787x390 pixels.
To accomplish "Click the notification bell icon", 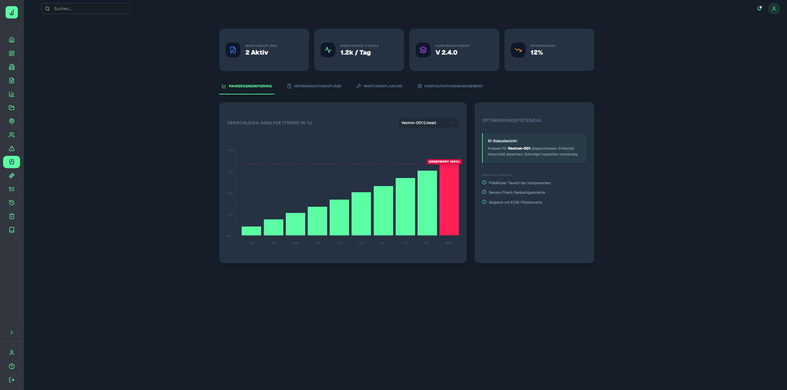I will click(759, 8).
